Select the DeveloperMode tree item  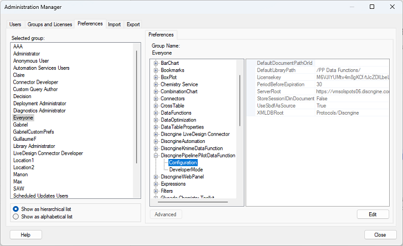click(x=186, y=170)
